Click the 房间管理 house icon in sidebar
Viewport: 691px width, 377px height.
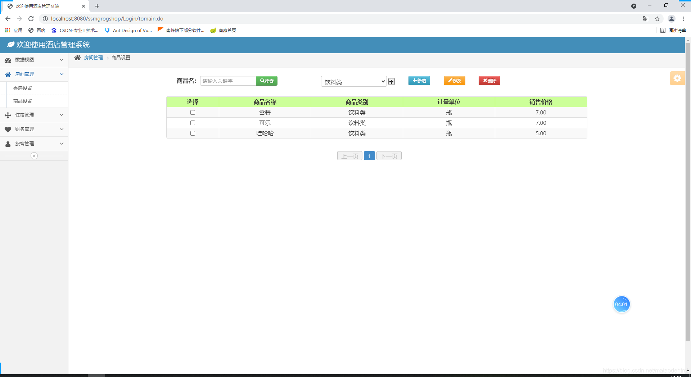(x=8, y=74)
